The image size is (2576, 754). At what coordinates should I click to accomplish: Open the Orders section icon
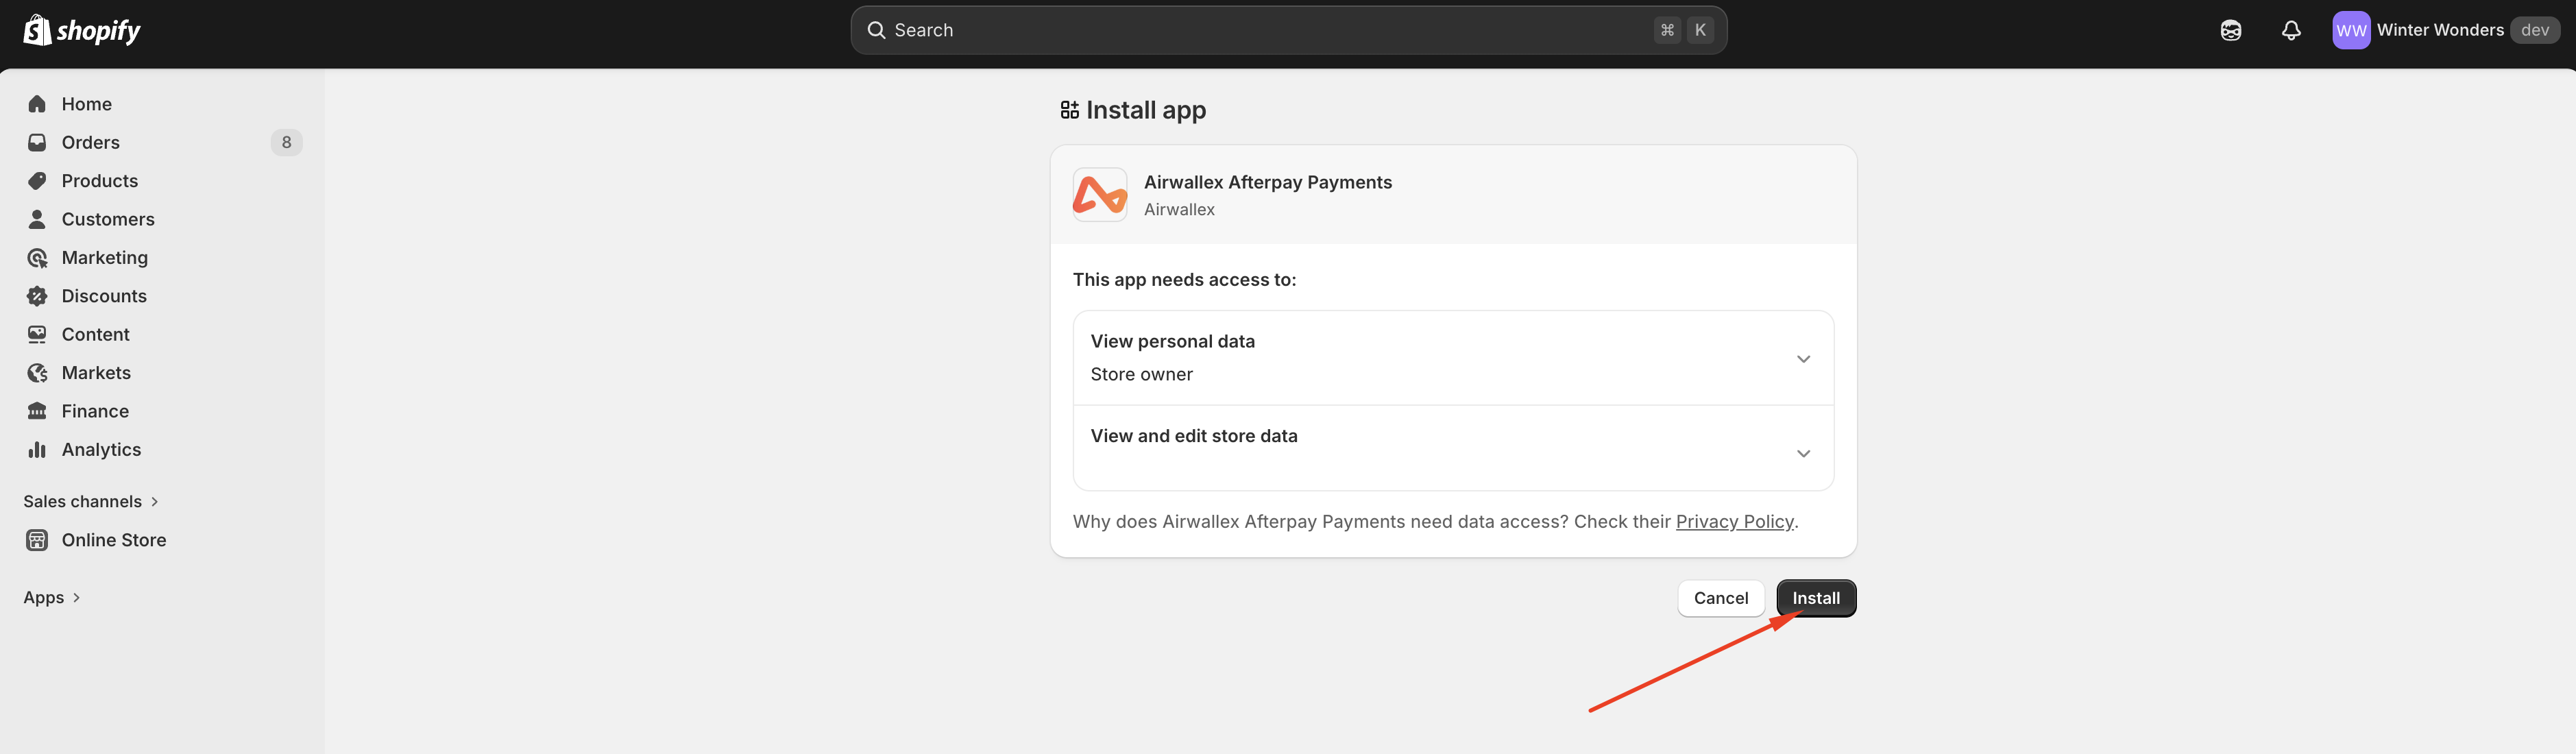click(36, 142)
